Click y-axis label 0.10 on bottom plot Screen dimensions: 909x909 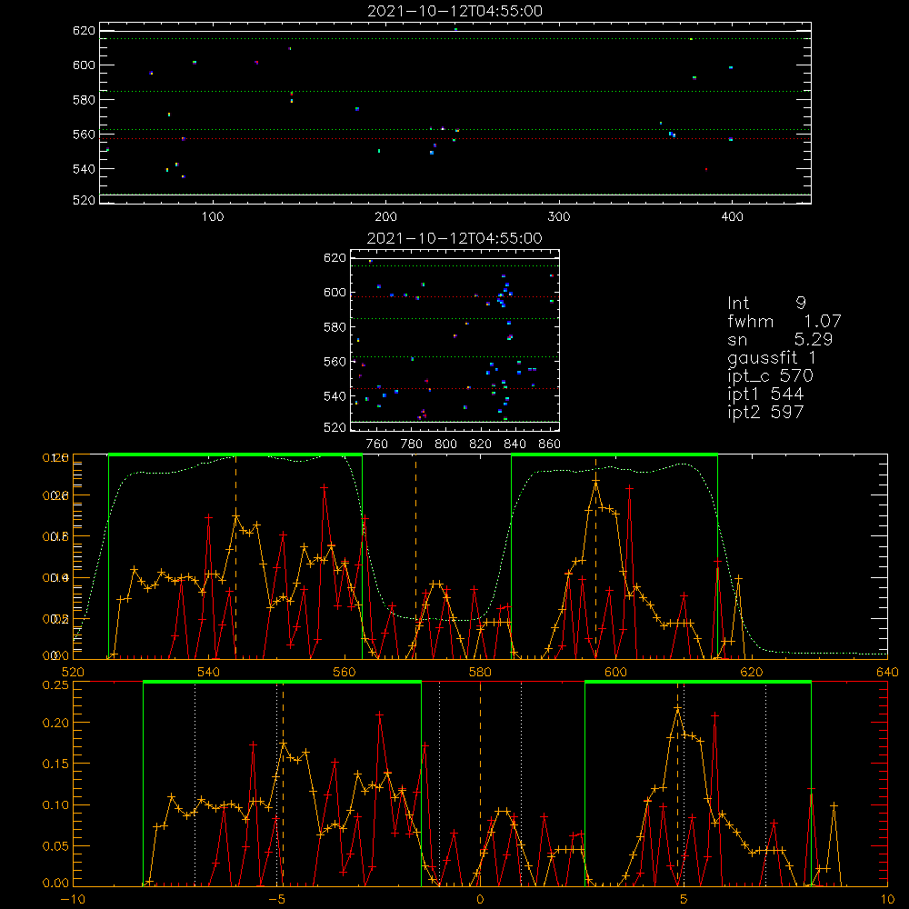(x=55, y=805)
